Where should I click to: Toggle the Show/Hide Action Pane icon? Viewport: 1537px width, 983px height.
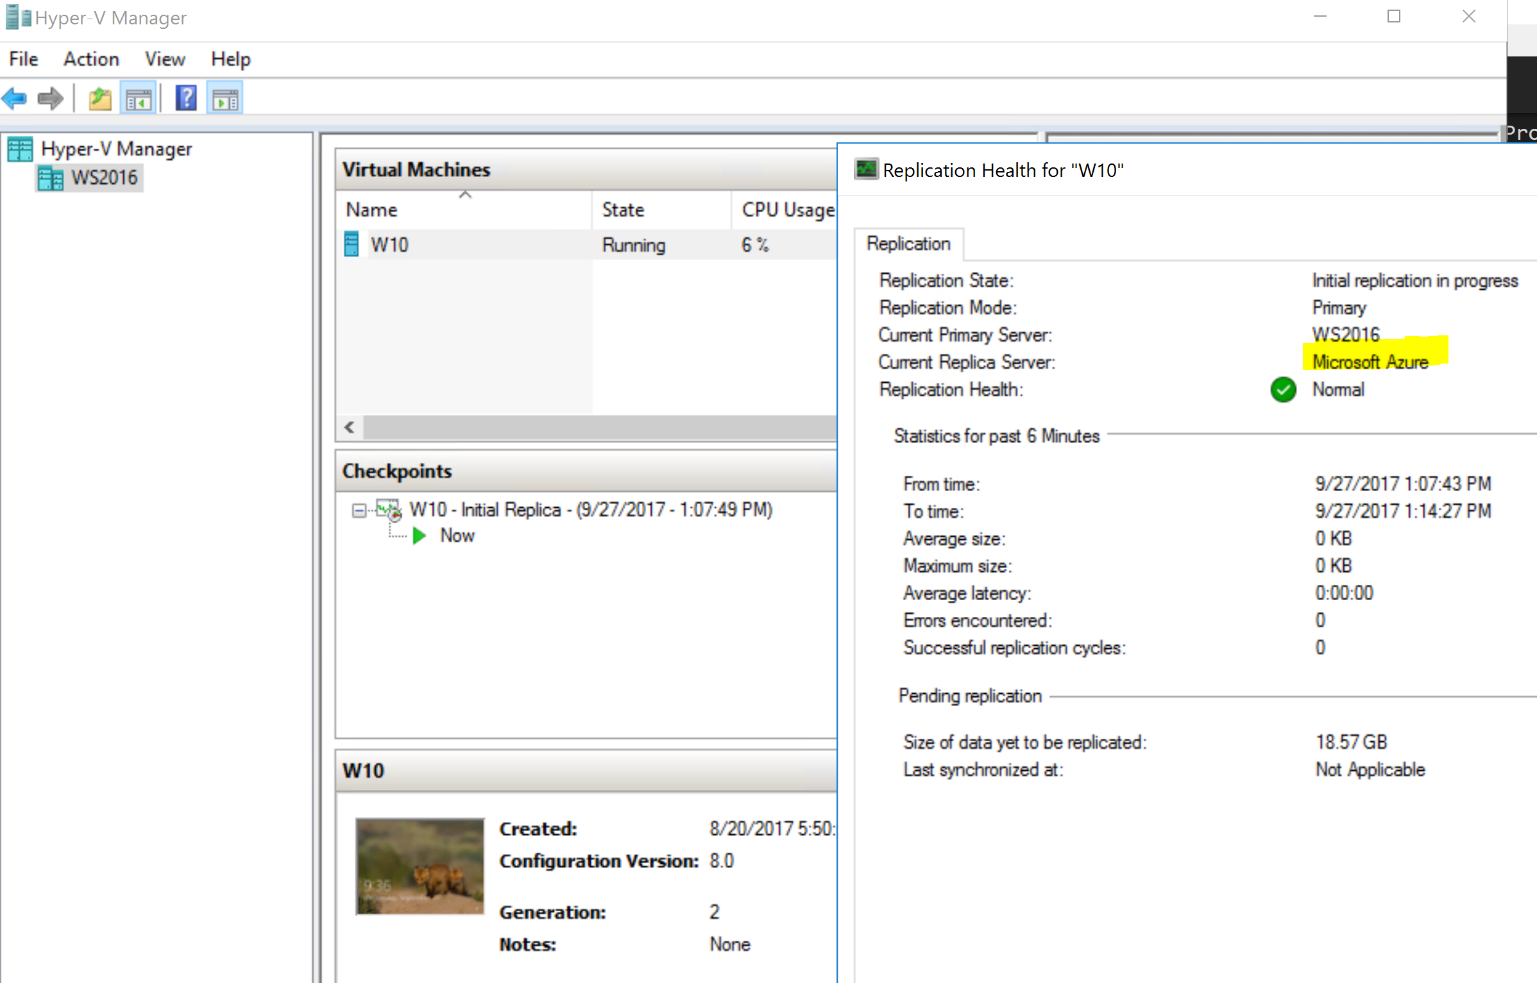pyautogui.click(x=225, y=99)
